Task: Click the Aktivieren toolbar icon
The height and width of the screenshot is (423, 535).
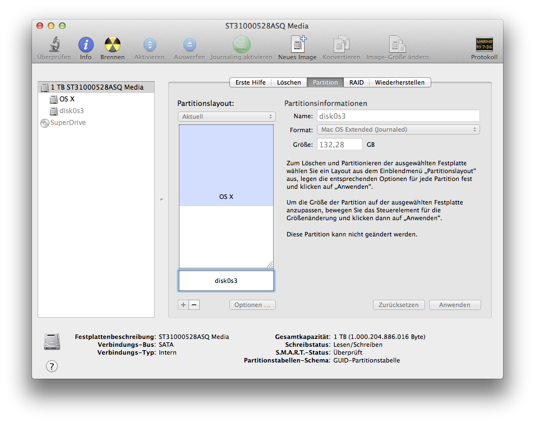Action: [x=149, y=45]
